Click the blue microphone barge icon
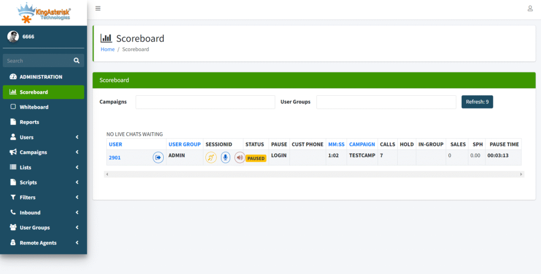Screen dimensions: 541x274 pyautogui.click(x=226, y=158)
